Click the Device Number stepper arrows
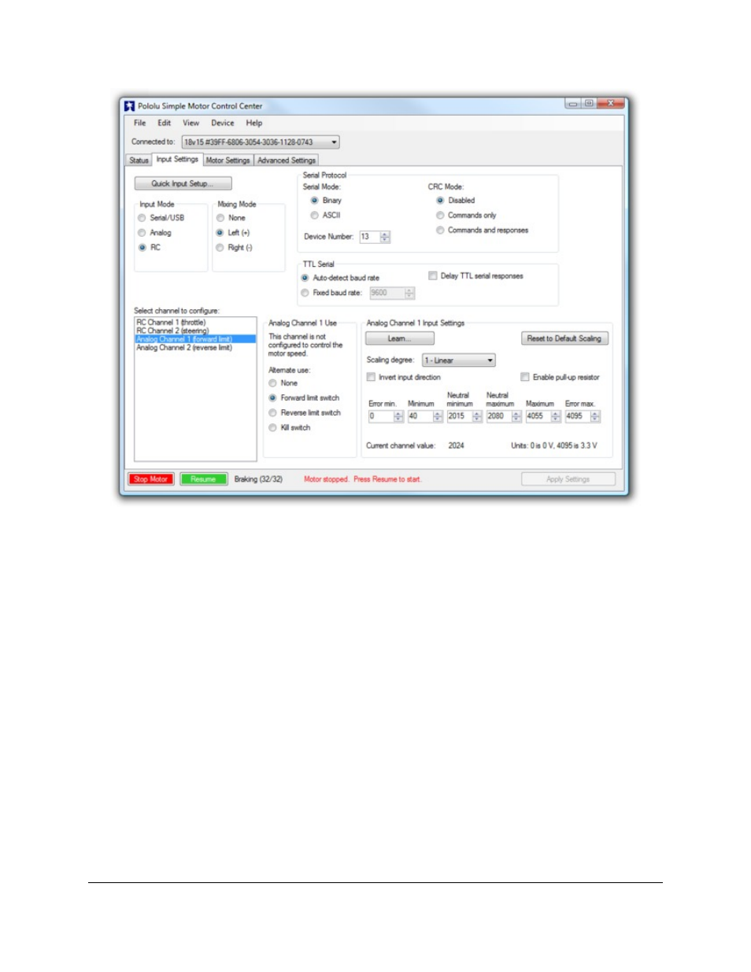This screenshot has width=751, height=972. 385,237
